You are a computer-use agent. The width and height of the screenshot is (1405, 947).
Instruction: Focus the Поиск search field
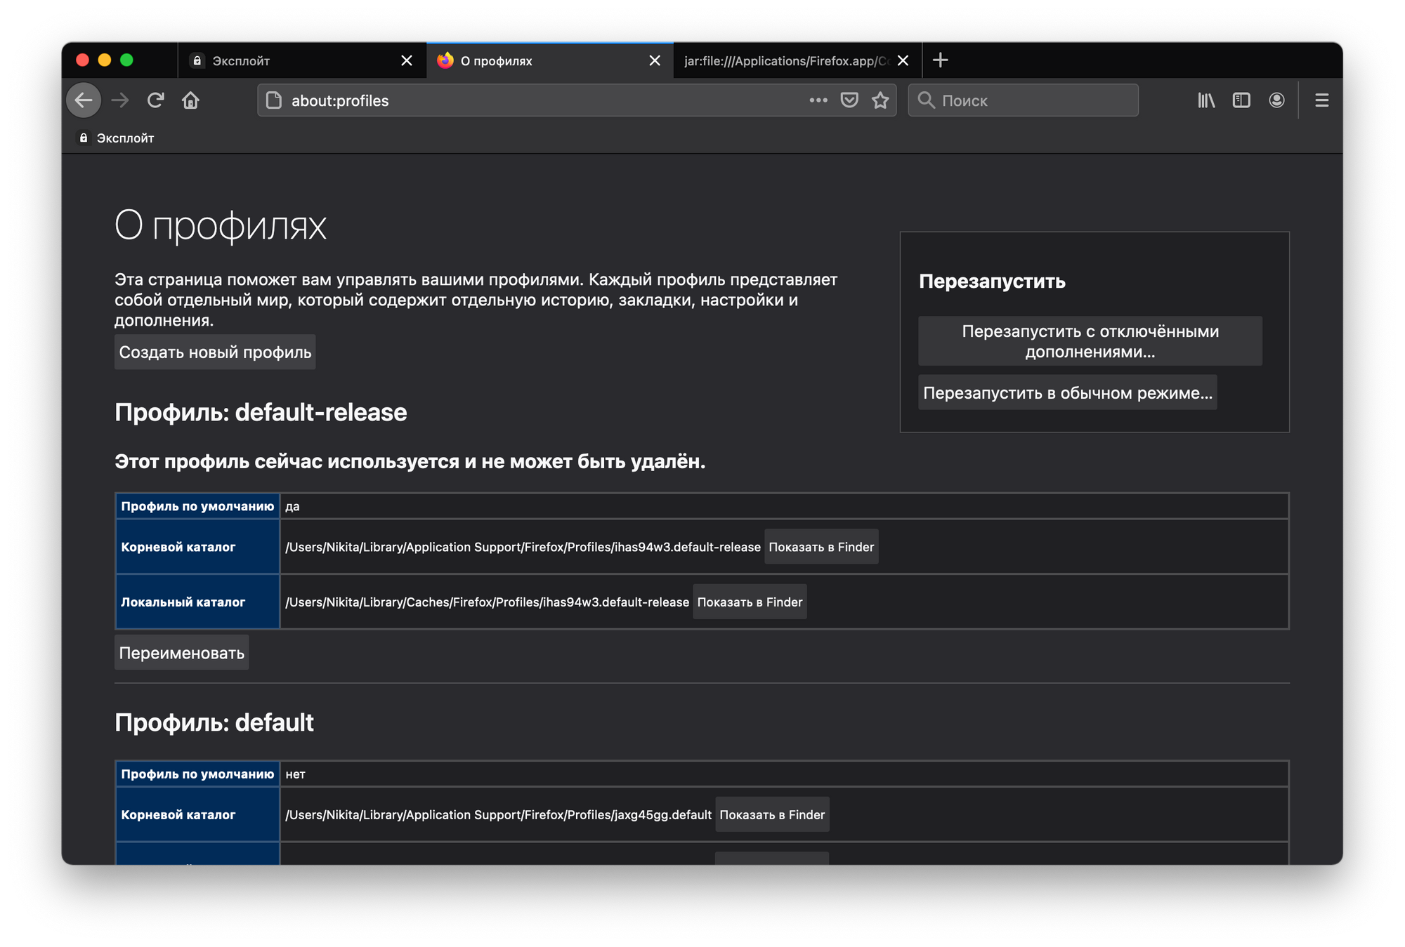(1033, 100)
